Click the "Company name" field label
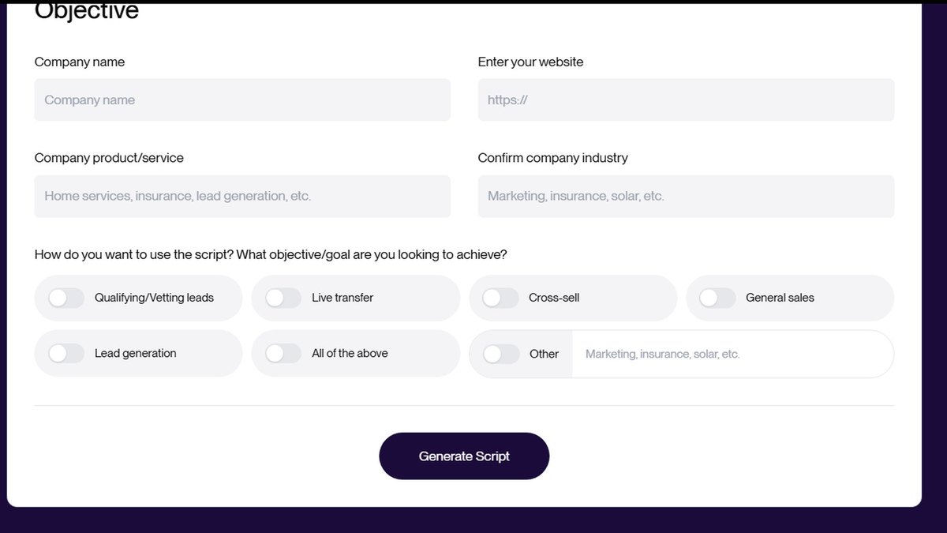 pyautogui.click(x=80, y=62)
